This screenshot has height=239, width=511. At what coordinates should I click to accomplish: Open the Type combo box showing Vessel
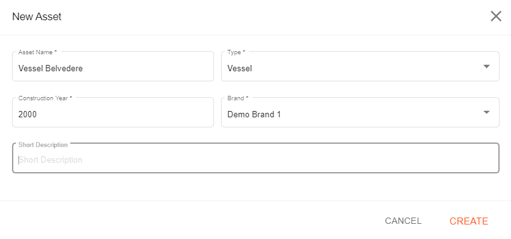360,66
